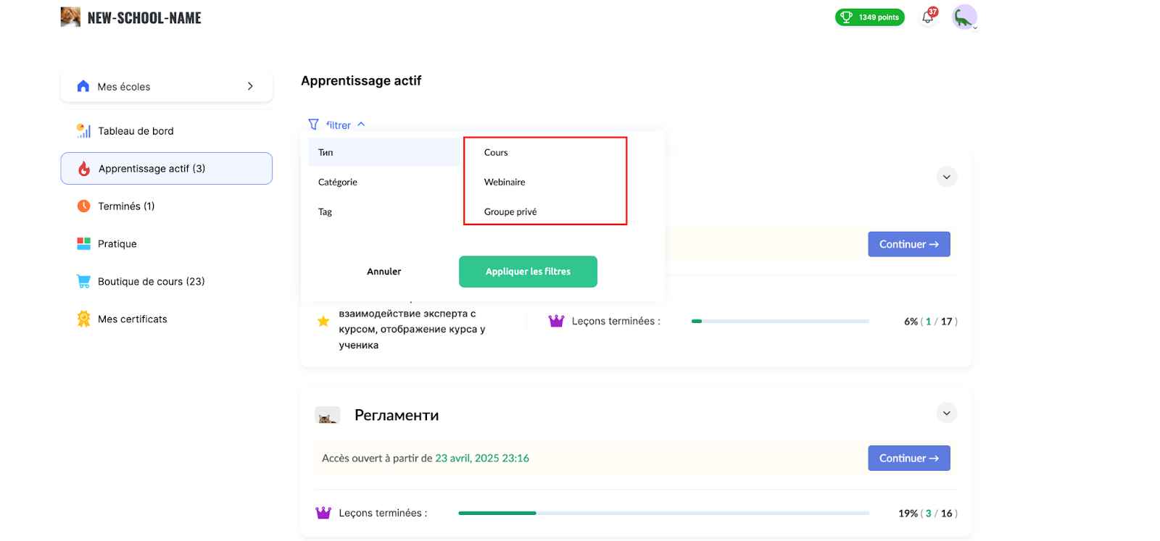Image resolution: width=1160 pixels, height=541 pixels.
Task: Click the Регламенти lessons progress bar
Action: (663, 513)
